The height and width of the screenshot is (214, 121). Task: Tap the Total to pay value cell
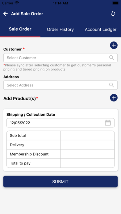point(87,163)
